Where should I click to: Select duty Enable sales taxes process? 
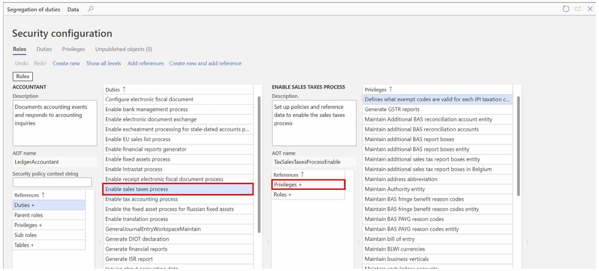click(x=178, y=189)
